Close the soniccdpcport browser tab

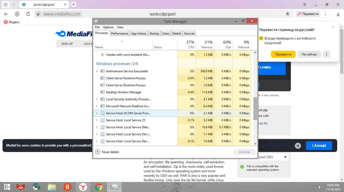point(65,4)
